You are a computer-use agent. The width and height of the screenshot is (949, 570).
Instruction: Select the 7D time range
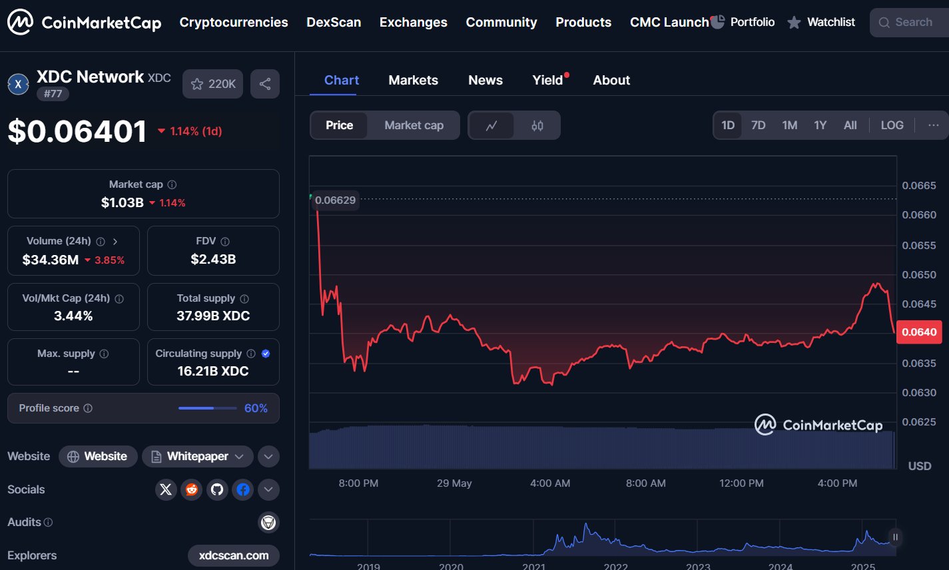759,125
